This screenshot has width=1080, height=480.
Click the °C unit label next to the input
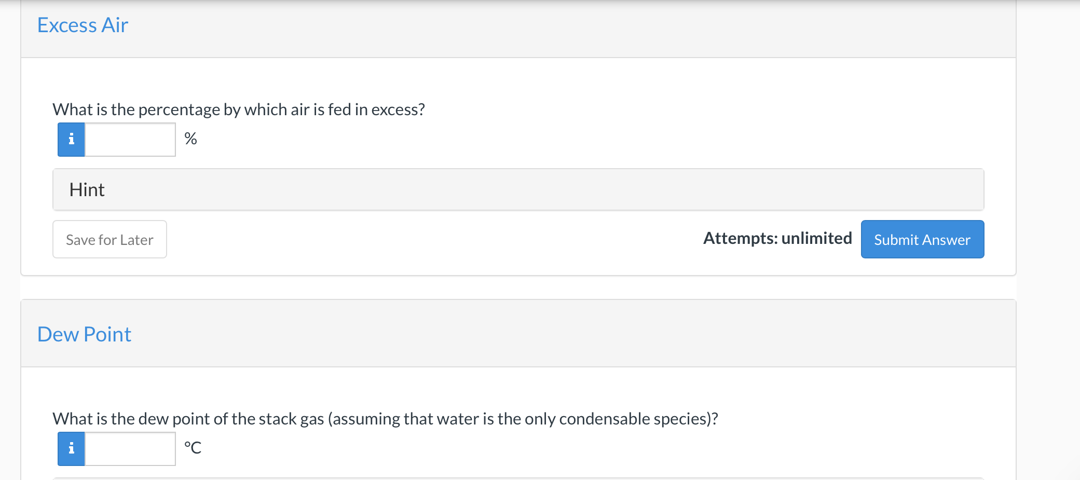point(193,447)
